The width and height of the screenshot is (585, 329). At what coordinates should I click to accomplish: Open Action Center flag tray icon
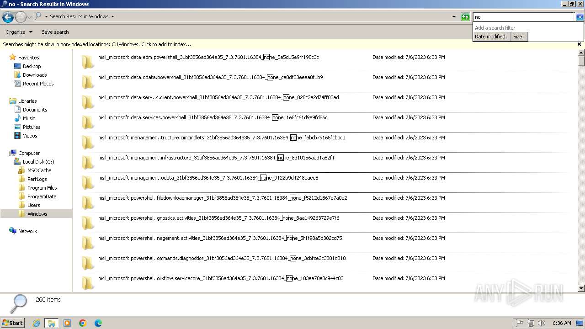coord(519,323)
